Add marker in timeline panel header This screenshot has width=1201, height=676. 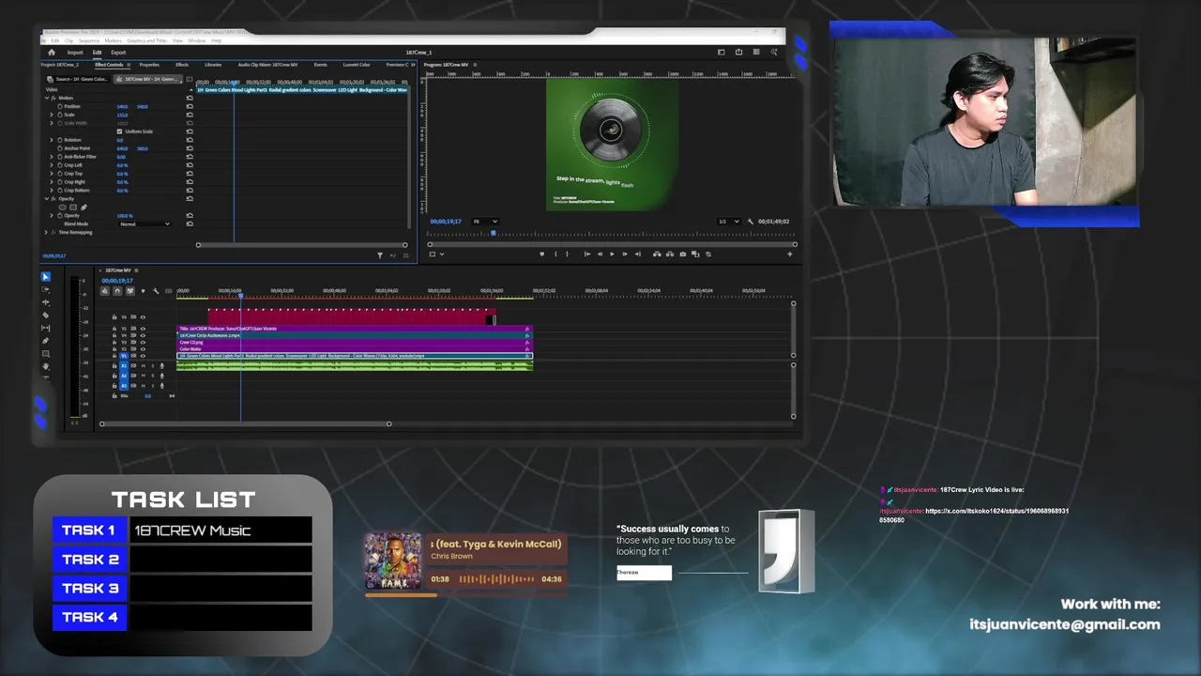(143, 291)
